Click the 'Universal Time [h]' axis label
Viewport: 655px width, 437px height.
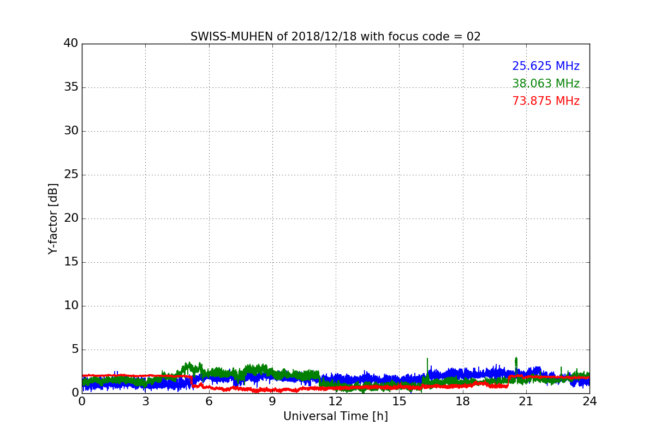[x=336, y=416]
